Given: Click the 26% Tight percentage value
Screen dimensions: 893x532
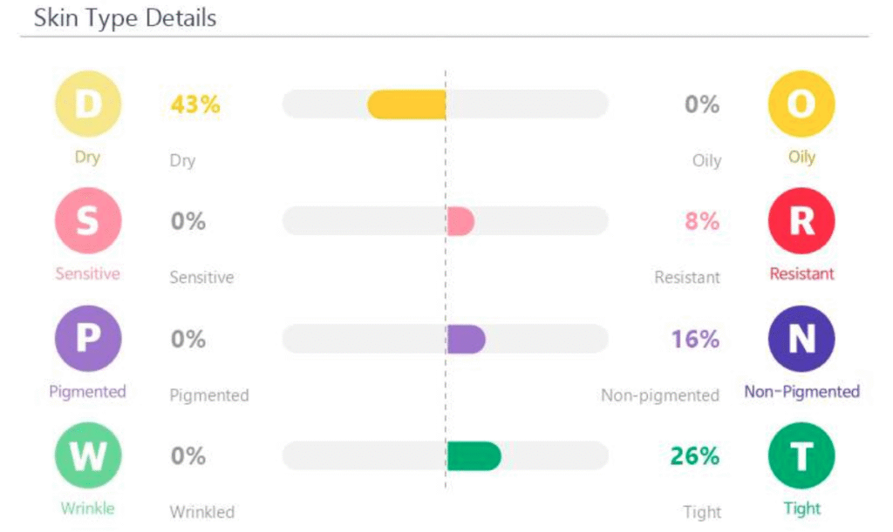Looking at the screenshot, I should click(x=695, y=456).
